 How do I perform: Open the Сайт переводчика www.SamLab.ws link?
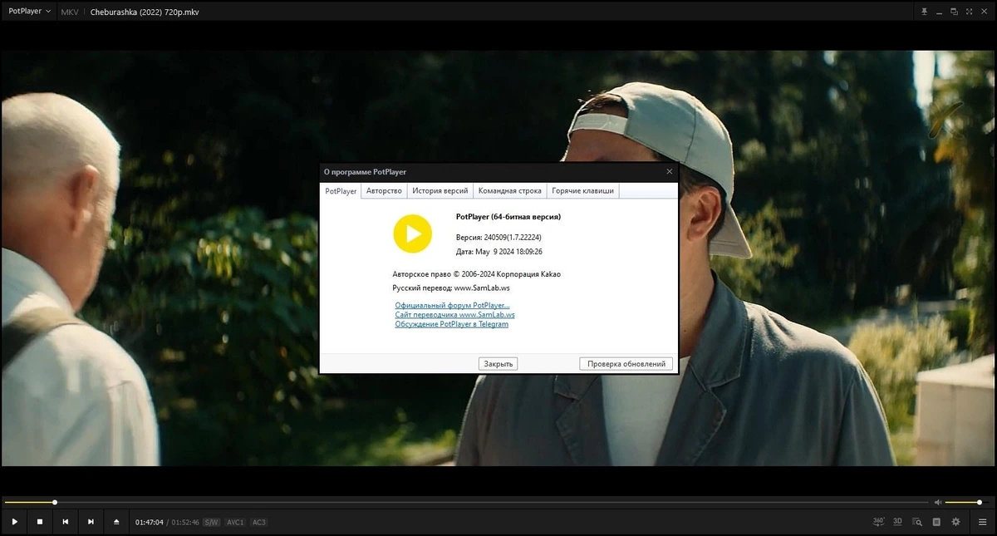point(454,316)
